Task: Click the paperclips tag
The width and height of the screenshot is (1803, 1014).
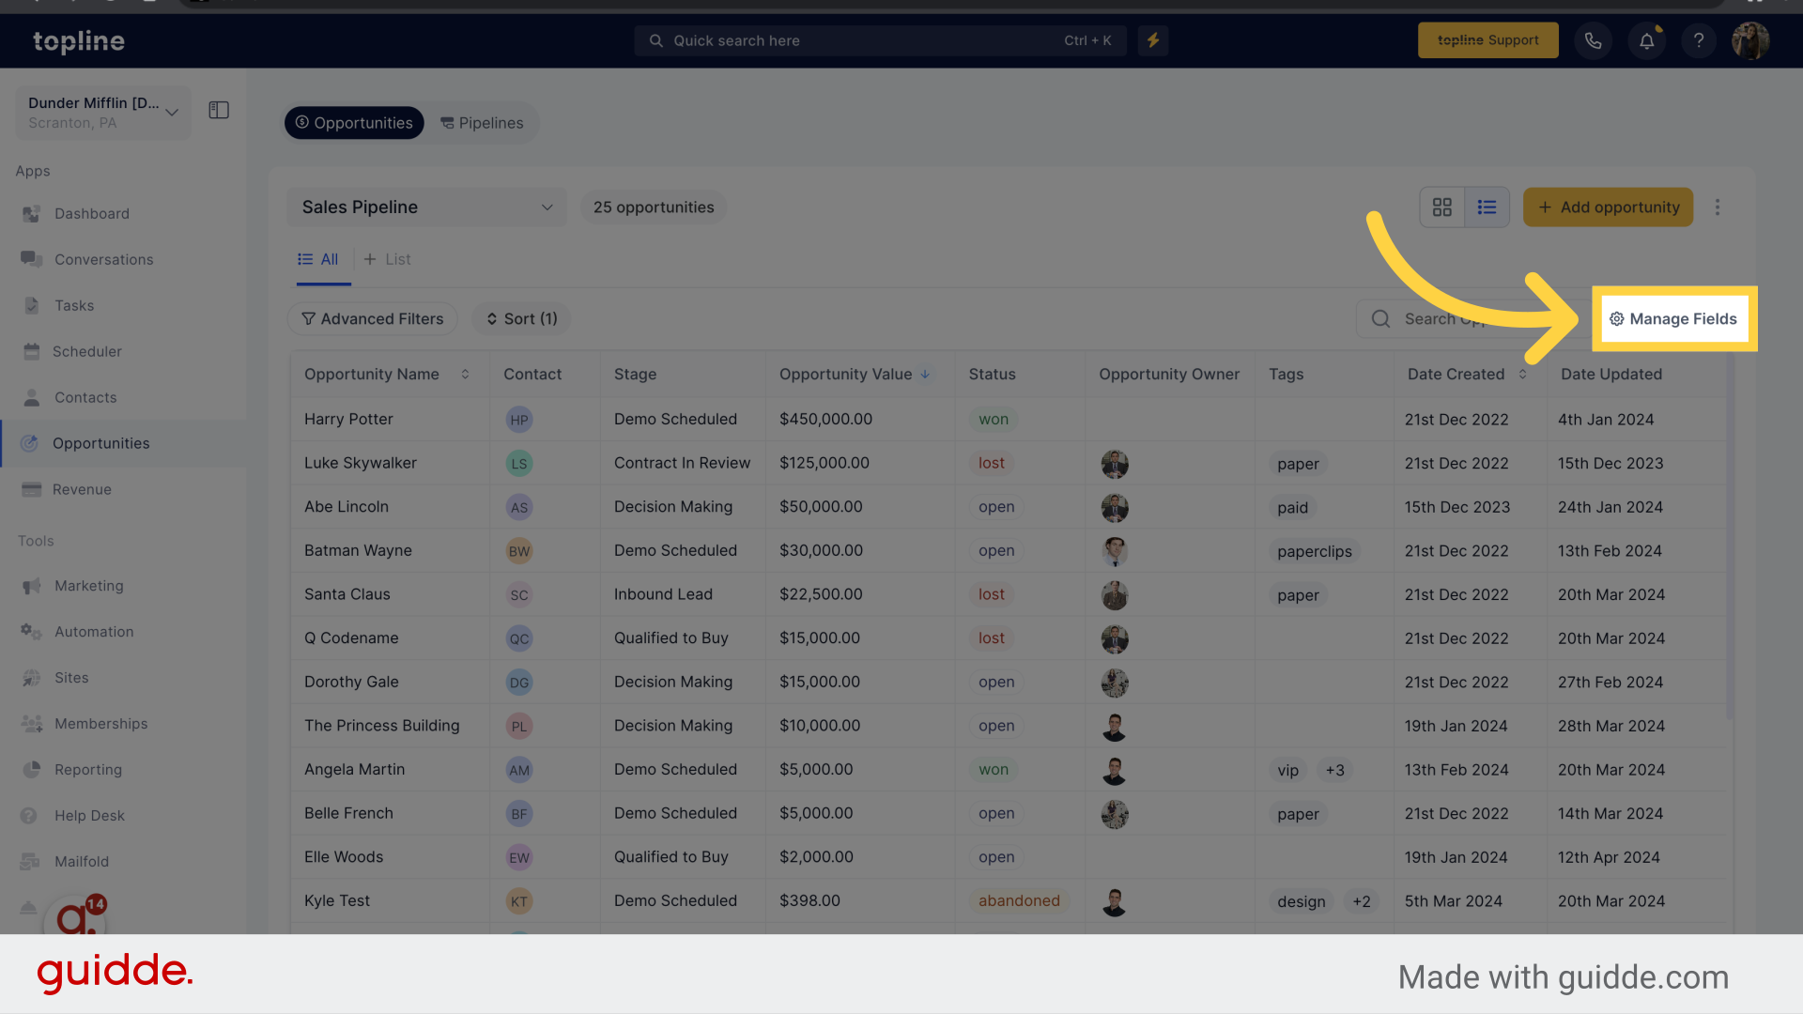Action: coord(1314,552)
